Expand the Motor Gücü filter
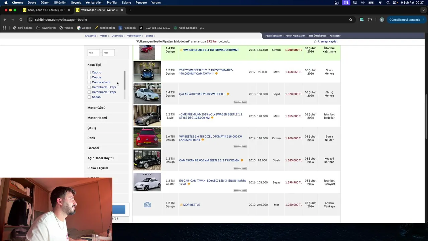 click(x=96, y=108)
